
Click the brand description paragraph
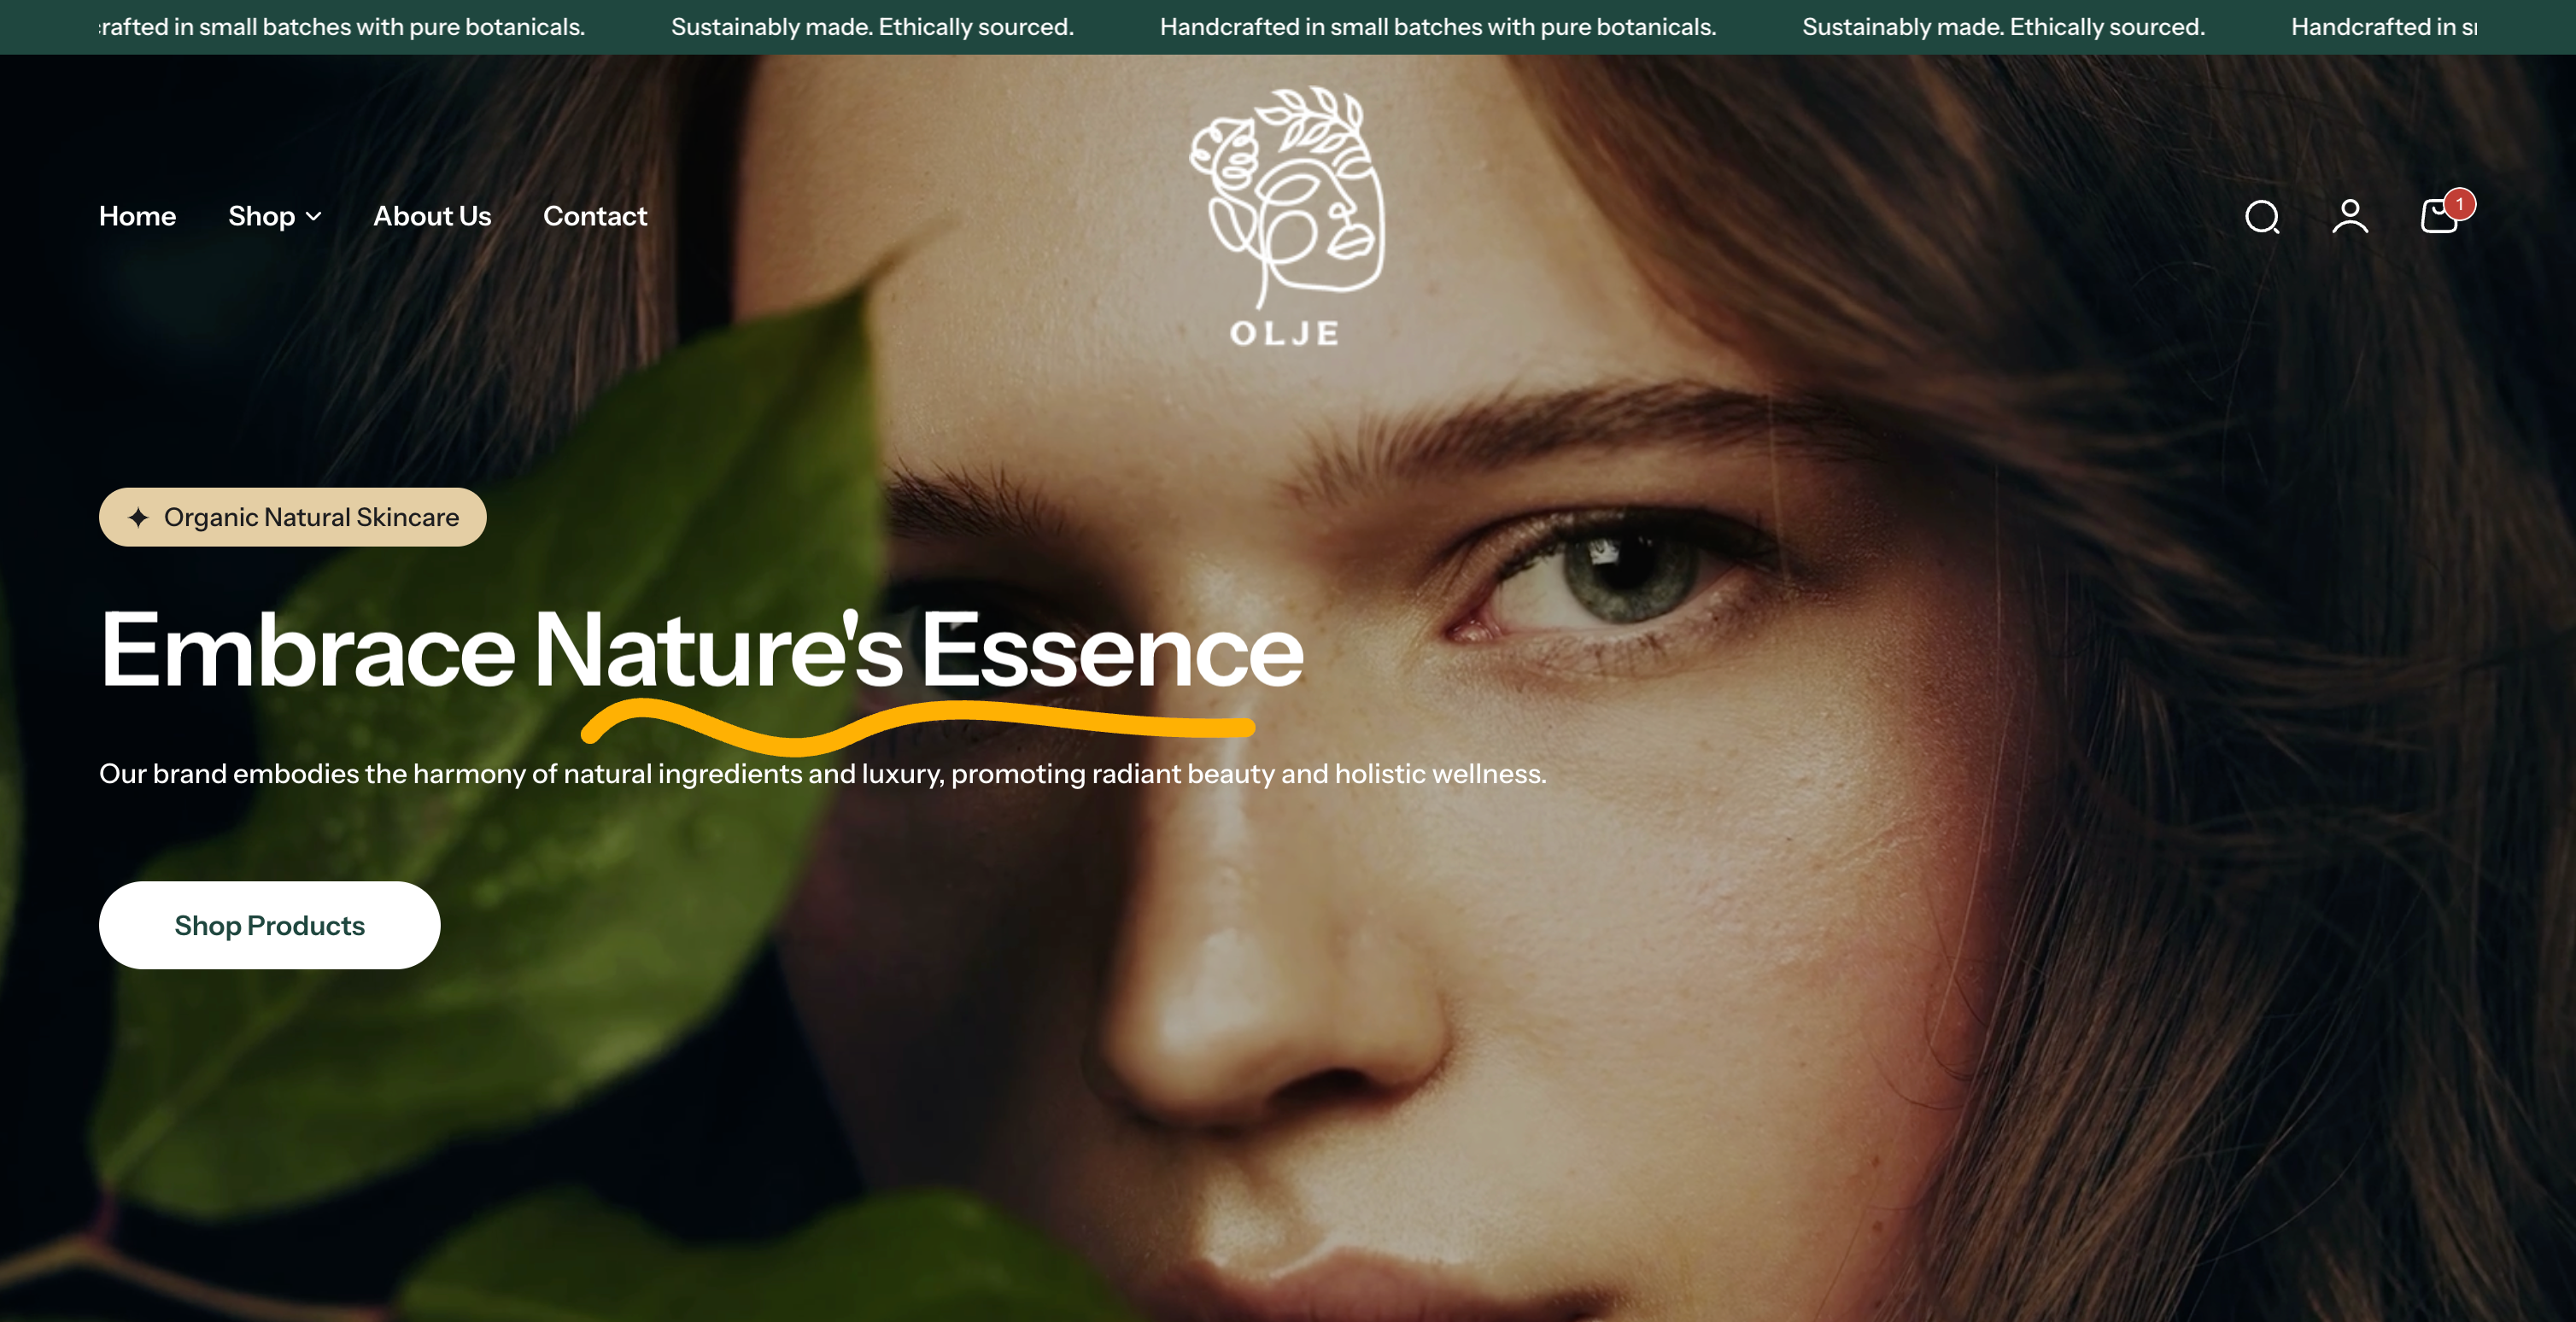[x=822, y=774]
